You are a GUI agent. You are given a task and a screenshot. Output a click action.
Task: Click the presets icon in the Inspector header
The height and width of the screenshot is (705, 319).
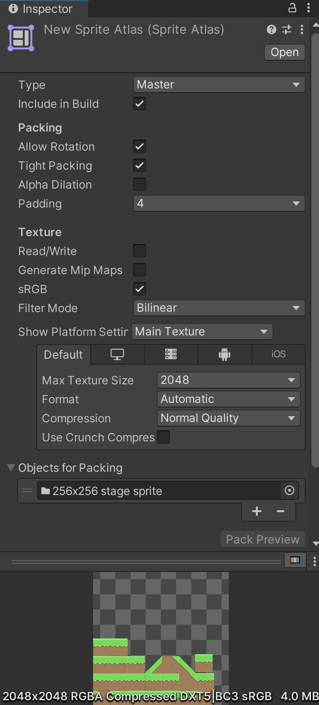(x=287, y=29)
